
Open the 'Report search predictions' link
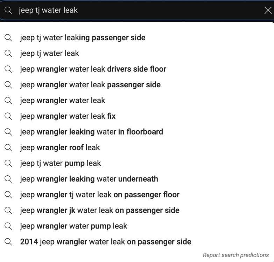coord(236,255)
